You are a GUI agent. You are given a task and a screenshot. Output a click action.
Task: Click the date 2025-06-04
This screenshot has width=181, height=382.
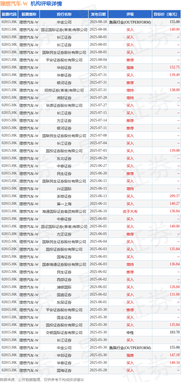98,242
